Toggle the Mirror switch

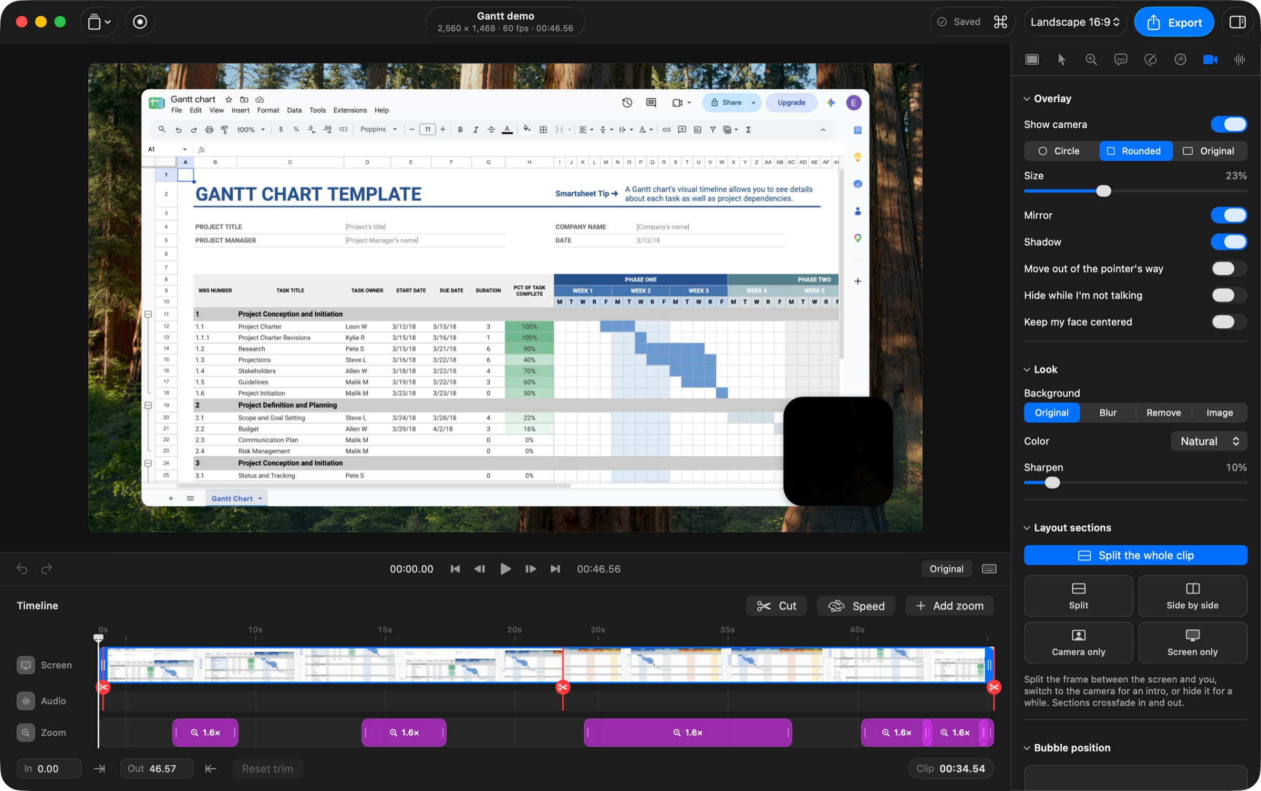click(x=1229, y=215)
